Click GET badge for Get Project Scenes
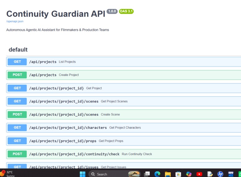Viewport: 241px width, 177px height. tap(17, 101)
